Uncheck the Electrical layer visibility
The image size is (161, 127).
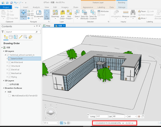point(9,70)
